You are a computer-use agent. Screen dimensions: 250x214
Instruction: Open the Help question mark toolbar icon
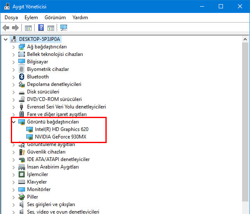tap(41, 28)
